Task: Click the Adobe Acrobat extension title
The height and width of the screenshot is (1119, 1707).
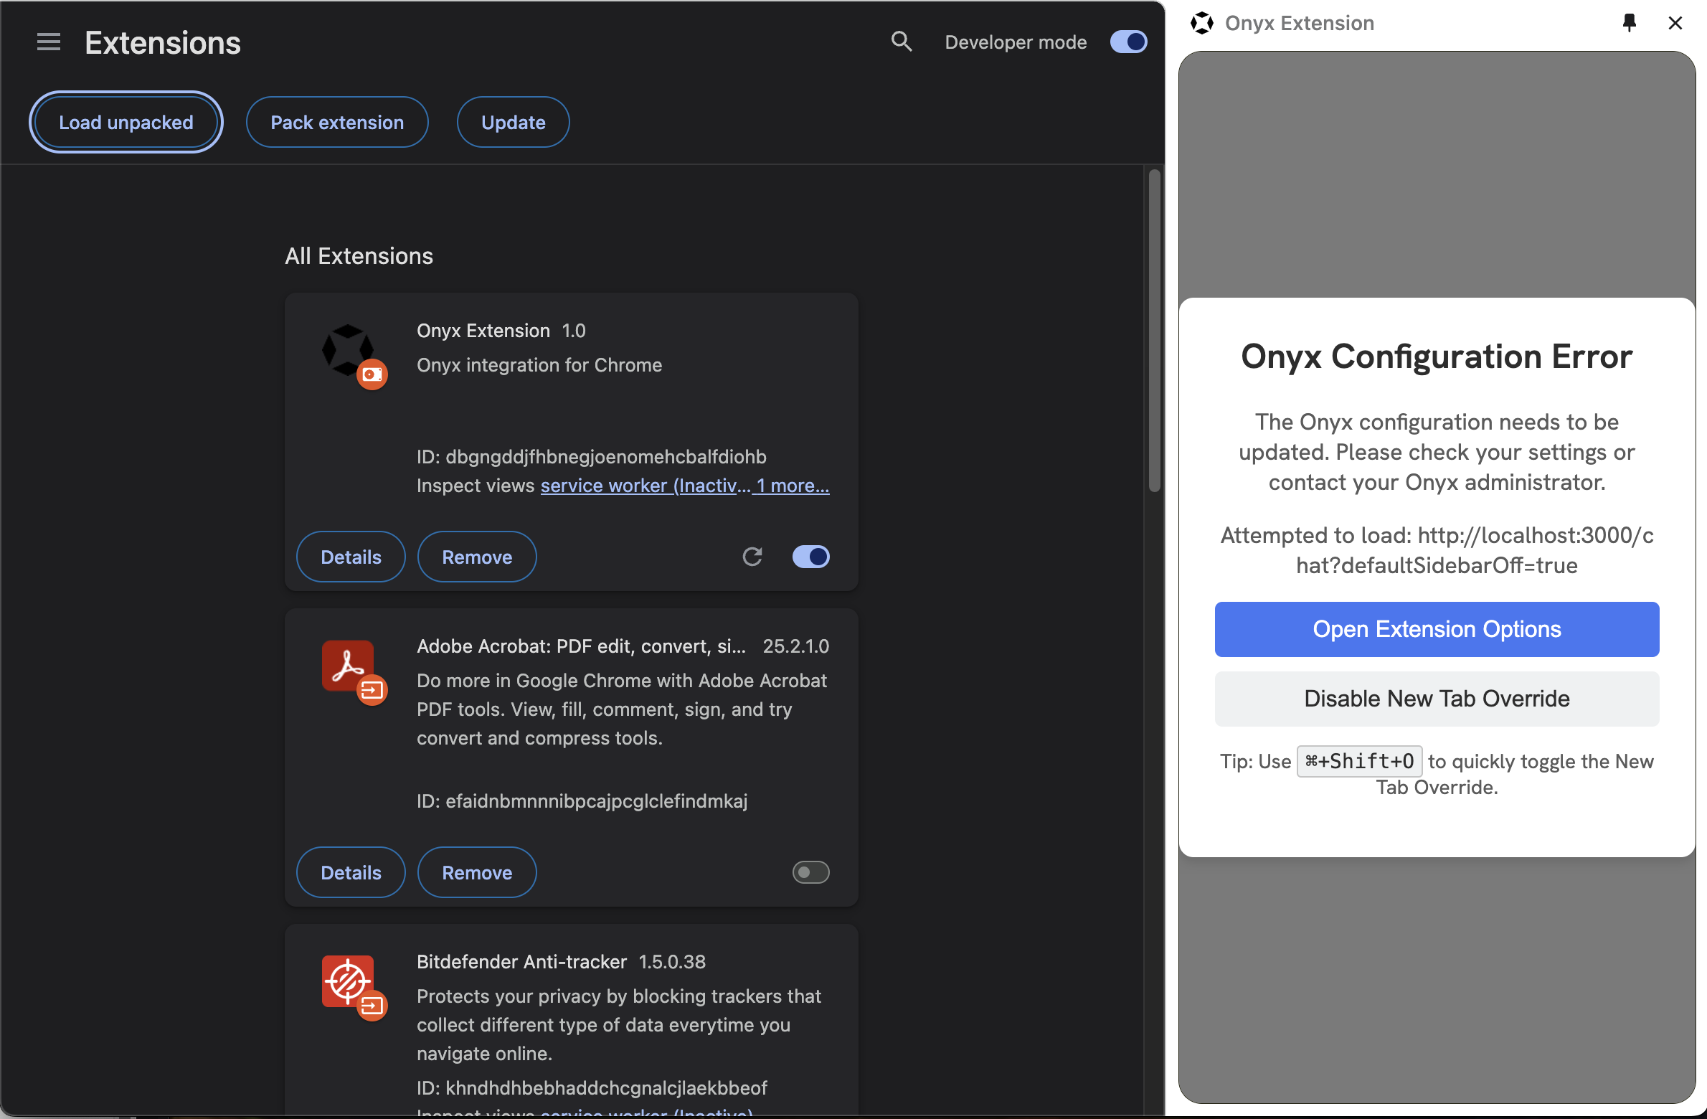Action: click(581, 646)
